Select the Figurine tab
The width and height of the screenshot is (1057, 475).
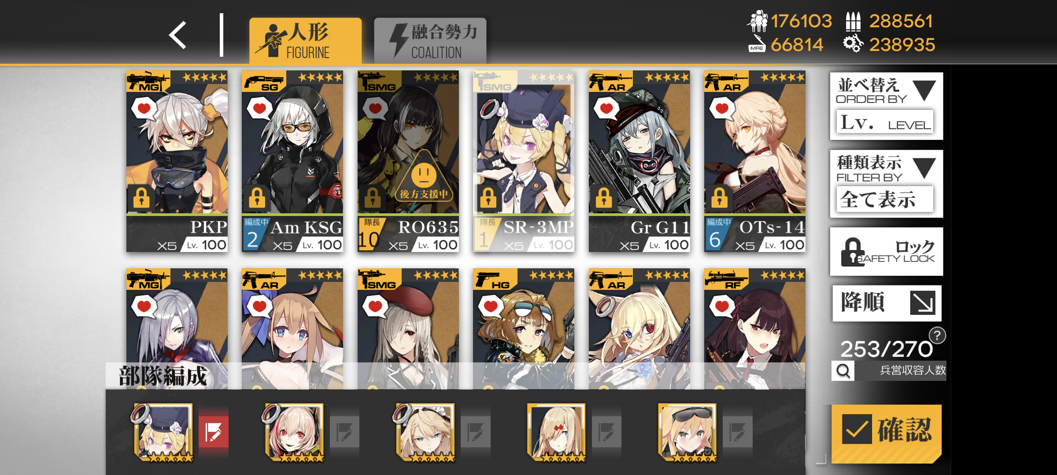point(306,41)
